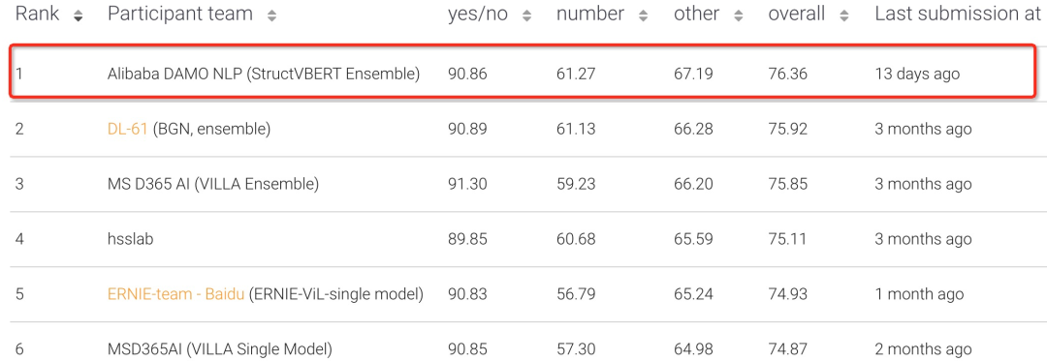Click the Participant team sort arrows
Viewport: 1047px width, 361px height.
click(271, 16)
